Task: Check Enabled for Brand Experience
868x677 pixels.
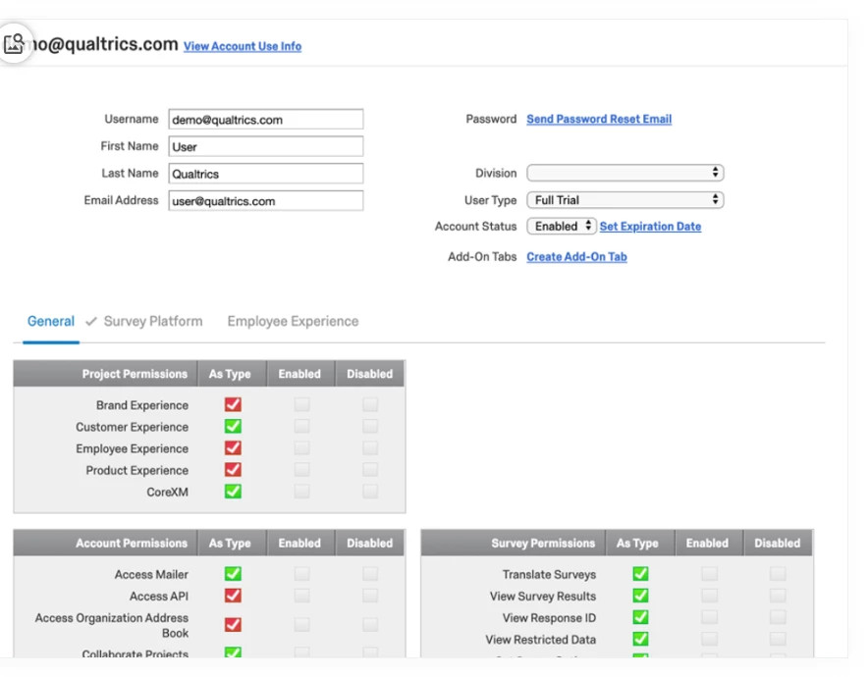Action: coord(301,405)
